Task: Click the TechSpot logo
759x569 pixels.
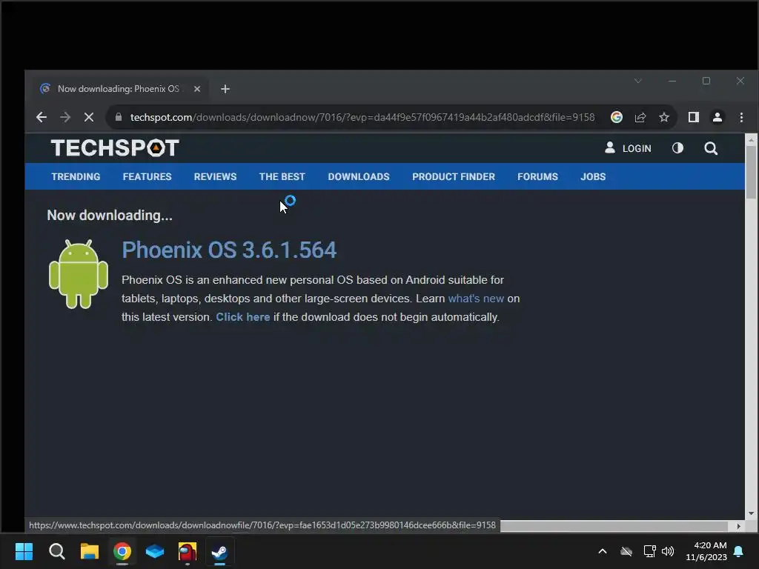Action: pyautogui.click(x=115, y=148)
